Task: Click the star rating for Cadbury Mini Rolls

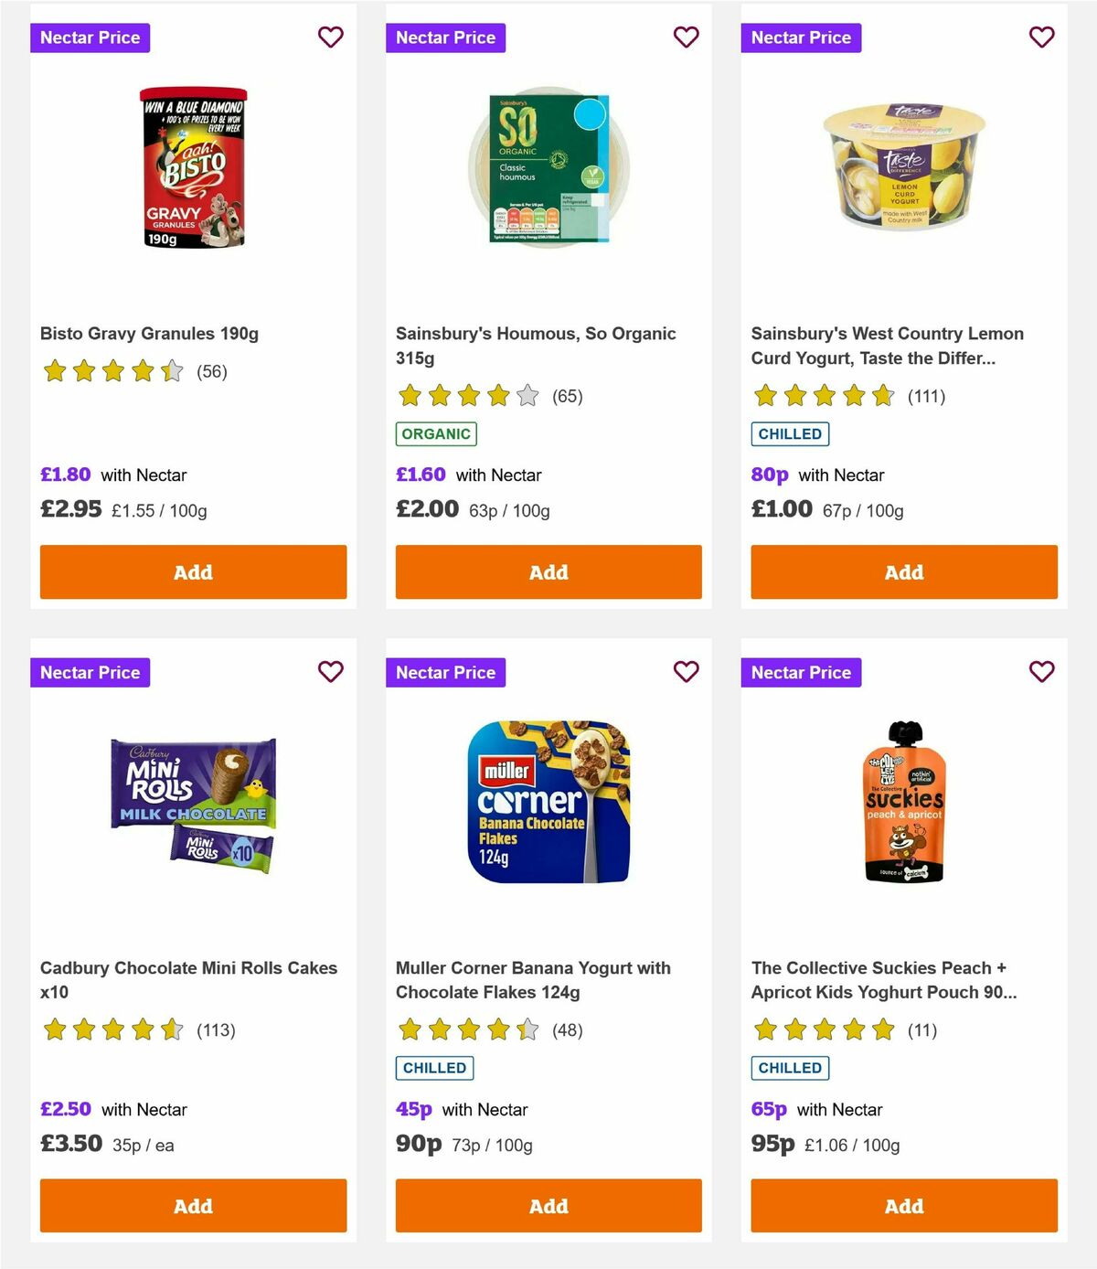Action: (x=112, y=1029)
